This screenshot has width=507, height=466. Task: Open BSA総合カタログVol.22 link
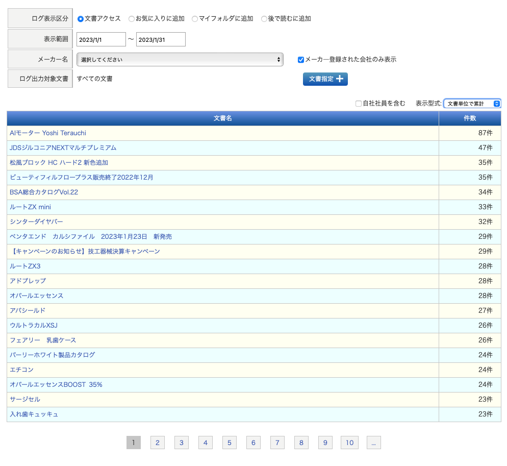[x=44, y=192]
